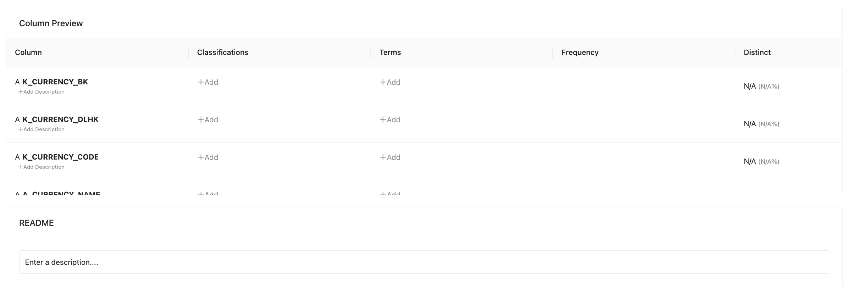Add a term to K_CURRENCY_CODE

click(390, 157)
